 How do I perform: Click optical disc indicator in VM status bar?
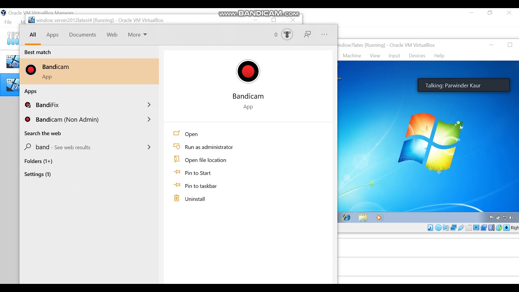(x=438, y=228)
